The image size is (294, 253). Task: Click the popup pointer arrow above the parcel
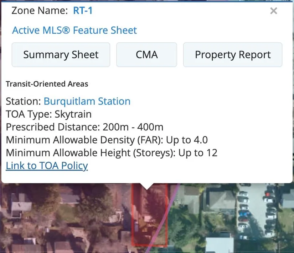[x=146, y=186]
